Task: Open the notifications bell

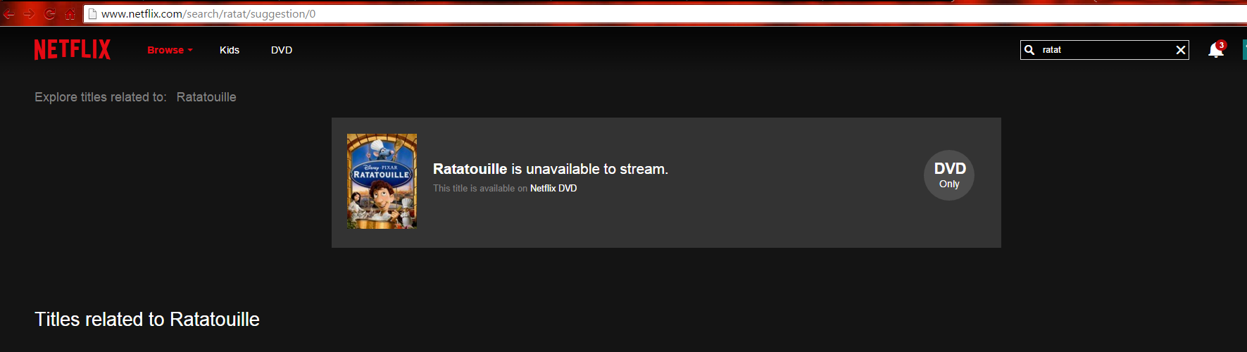Action: point(1215,51)
